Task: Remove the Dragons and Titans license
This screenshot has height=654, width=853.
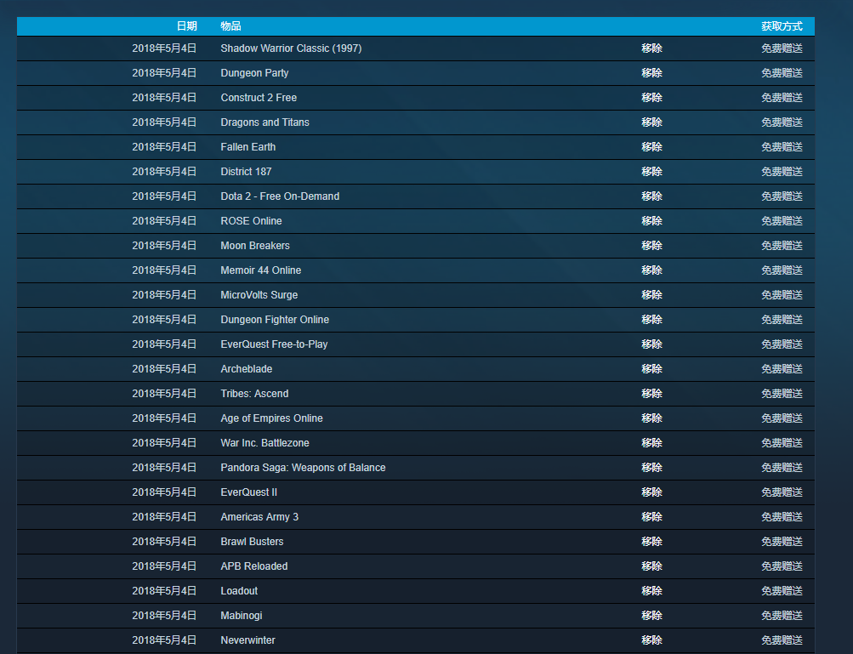Action: pos(651,122)
